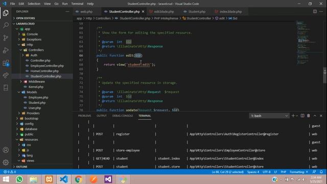Screen dimensions: 327x184
Task: Open editor more actions ellipsis
Action: pos(321,11)
